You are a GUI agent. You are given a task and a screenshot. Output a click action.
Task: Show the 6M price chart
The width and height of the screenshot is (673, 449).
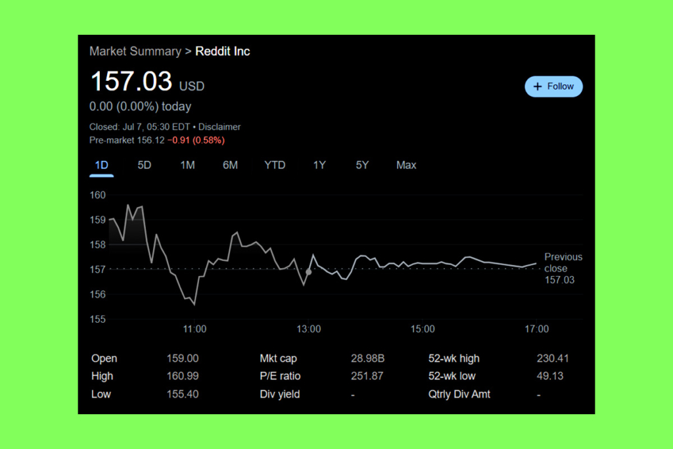230,165
